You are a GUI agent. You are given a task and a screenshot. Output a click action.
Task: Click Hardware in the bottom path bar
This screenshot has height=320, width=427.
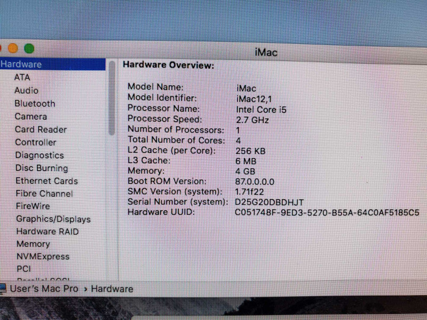click(x=112, y=289)
